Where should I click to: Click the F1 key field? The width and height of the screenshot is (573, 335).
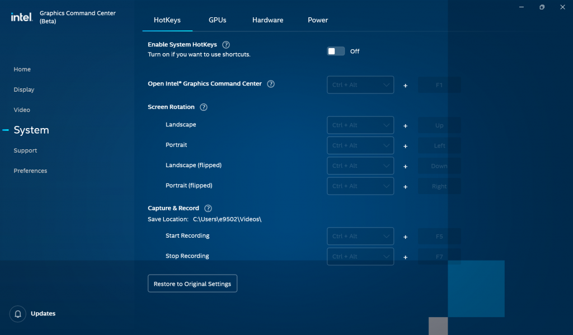(439, 85)
